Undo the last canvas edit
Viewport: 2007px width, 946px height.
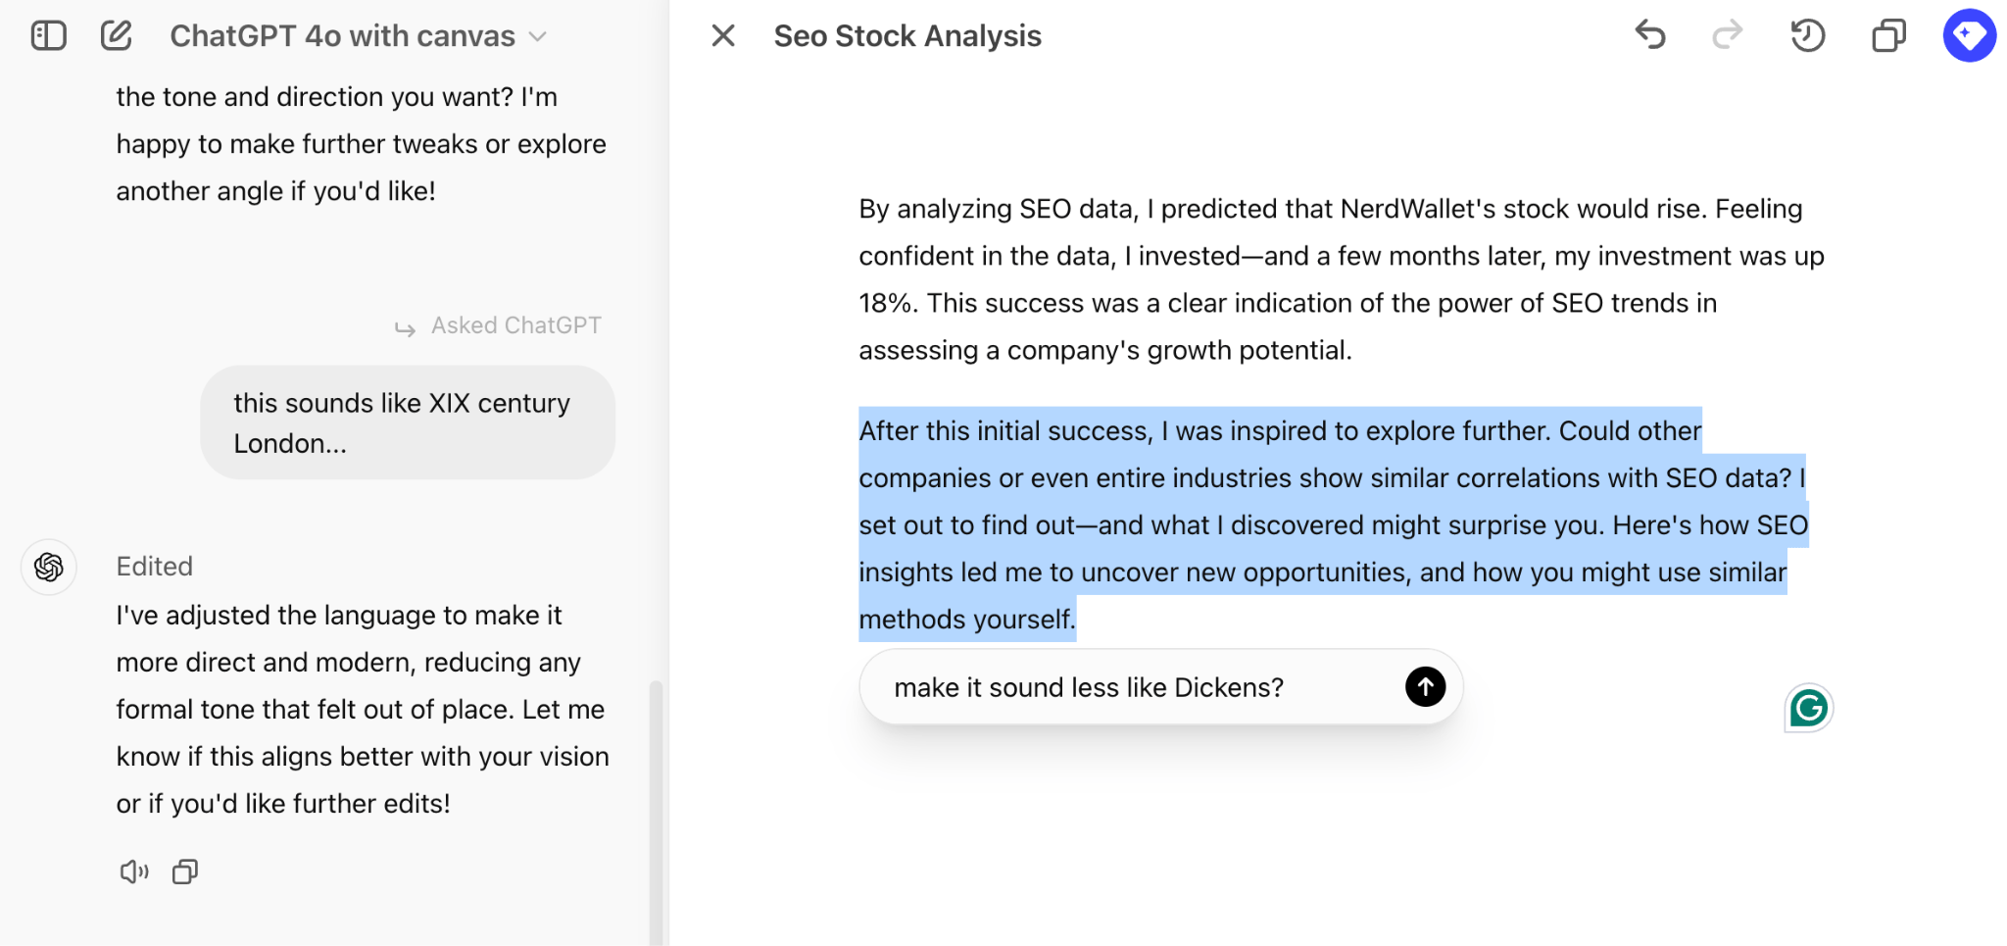pyautogui.click(x=1650, y=35)
